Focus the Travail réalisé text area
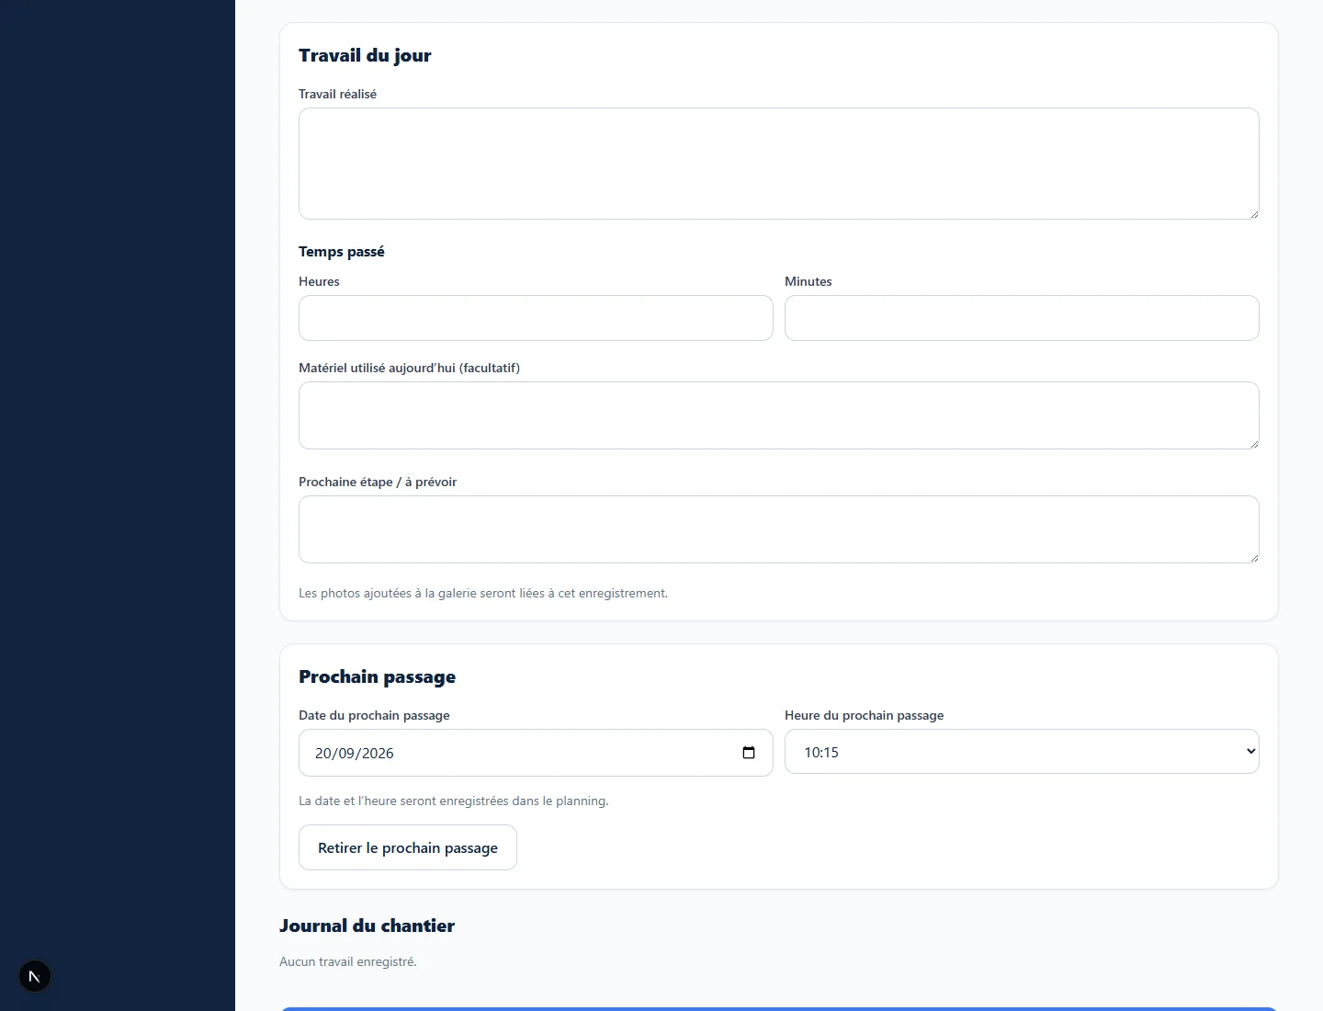This screenshot has width=1323, height=1011. 779,164
